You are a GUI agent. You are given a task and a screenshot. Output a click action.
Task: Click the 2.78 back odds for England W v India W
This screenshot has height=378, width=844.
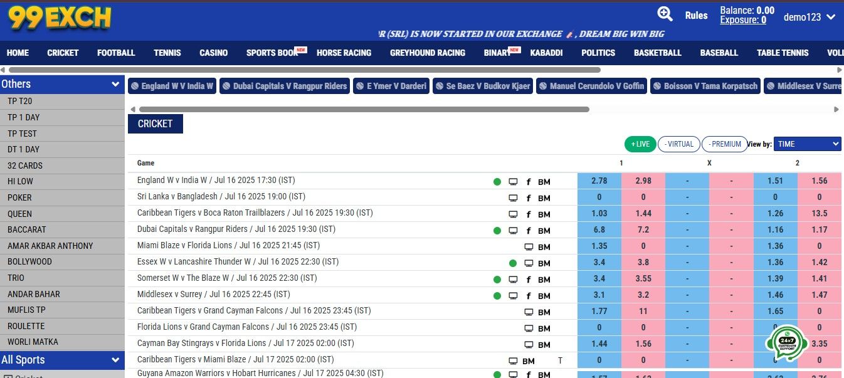598,180
